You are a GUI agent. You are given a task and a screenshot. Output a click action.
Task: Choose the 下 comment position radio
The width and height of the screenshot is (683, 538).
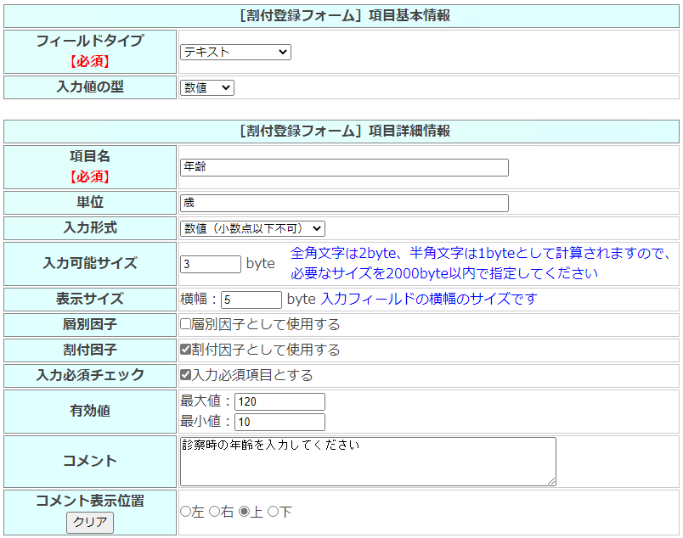[x=273, y=512]
